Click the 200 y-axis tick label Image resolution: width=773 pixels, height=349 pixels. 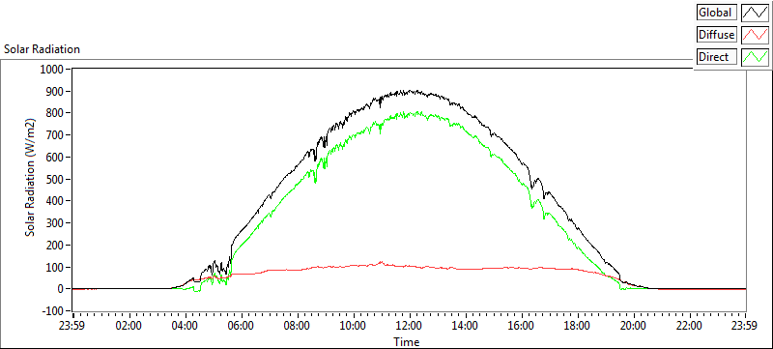(x=54, y=245)
